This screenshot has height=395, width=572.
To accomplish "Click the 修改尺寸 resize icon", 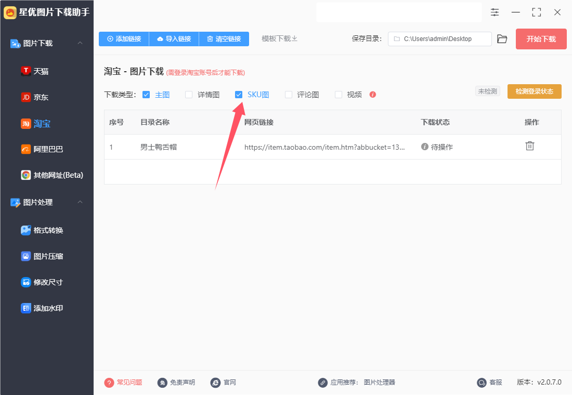I will tap(25, 282).
